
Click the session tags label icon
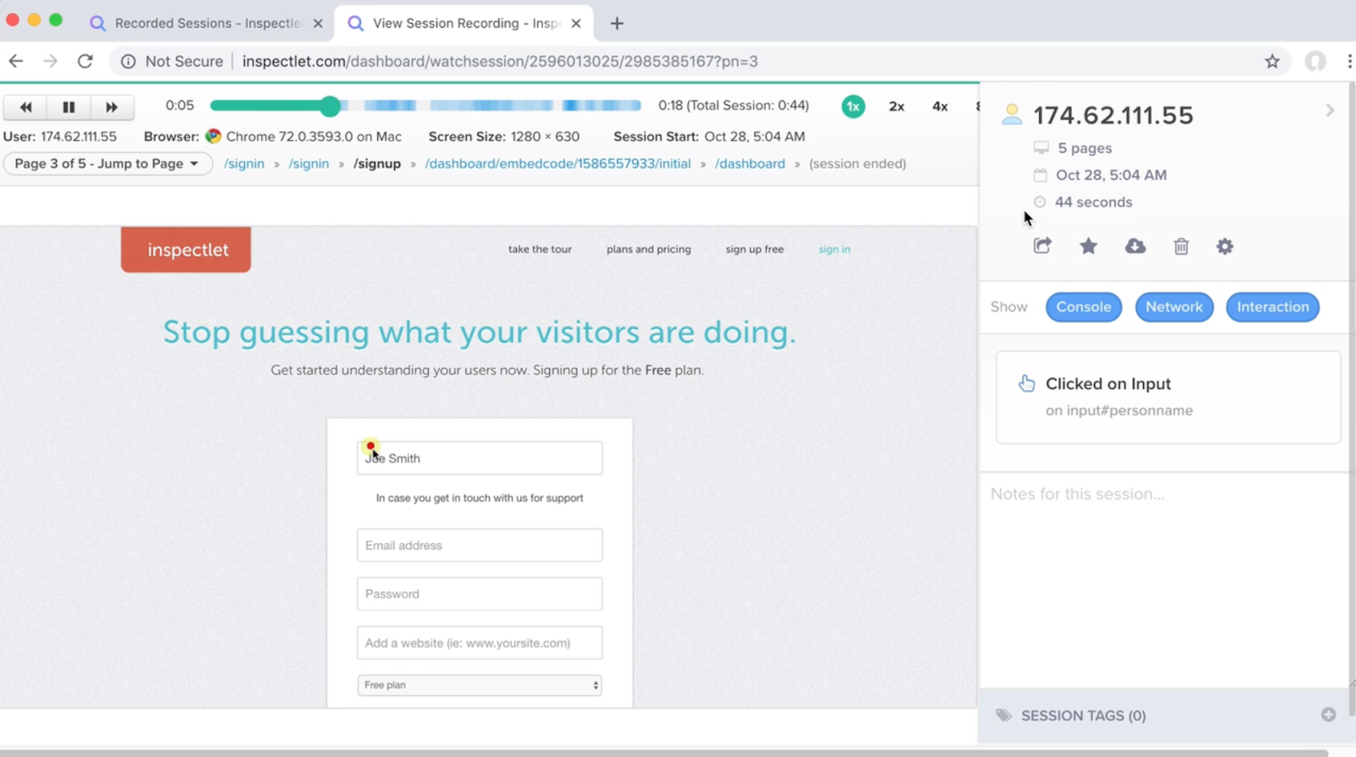click(x=1003, y=715)
